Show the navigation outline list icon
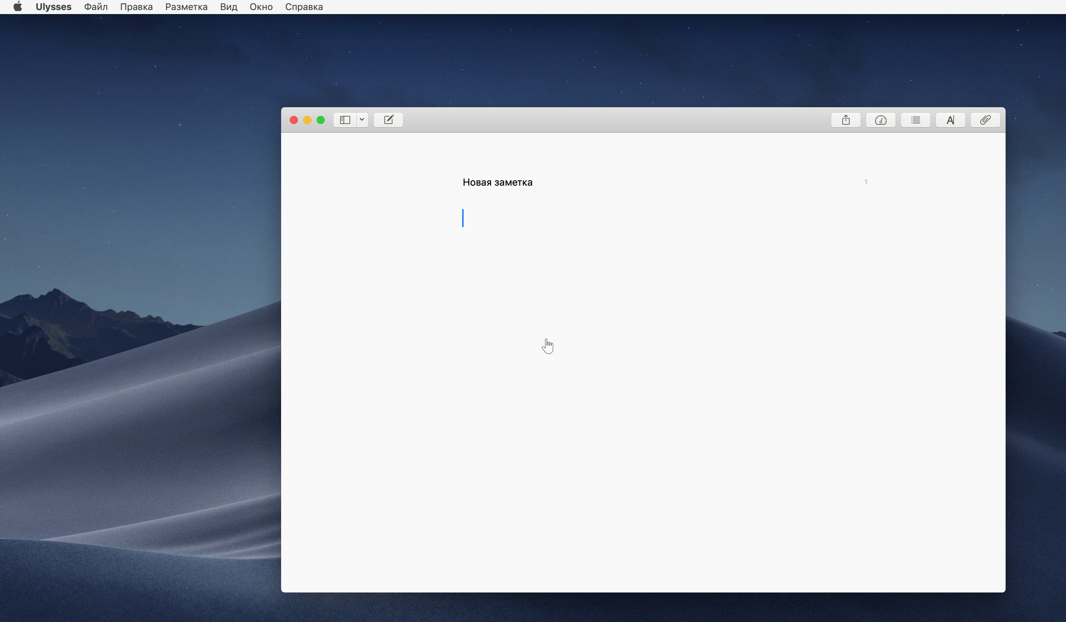 pos(915,120)
